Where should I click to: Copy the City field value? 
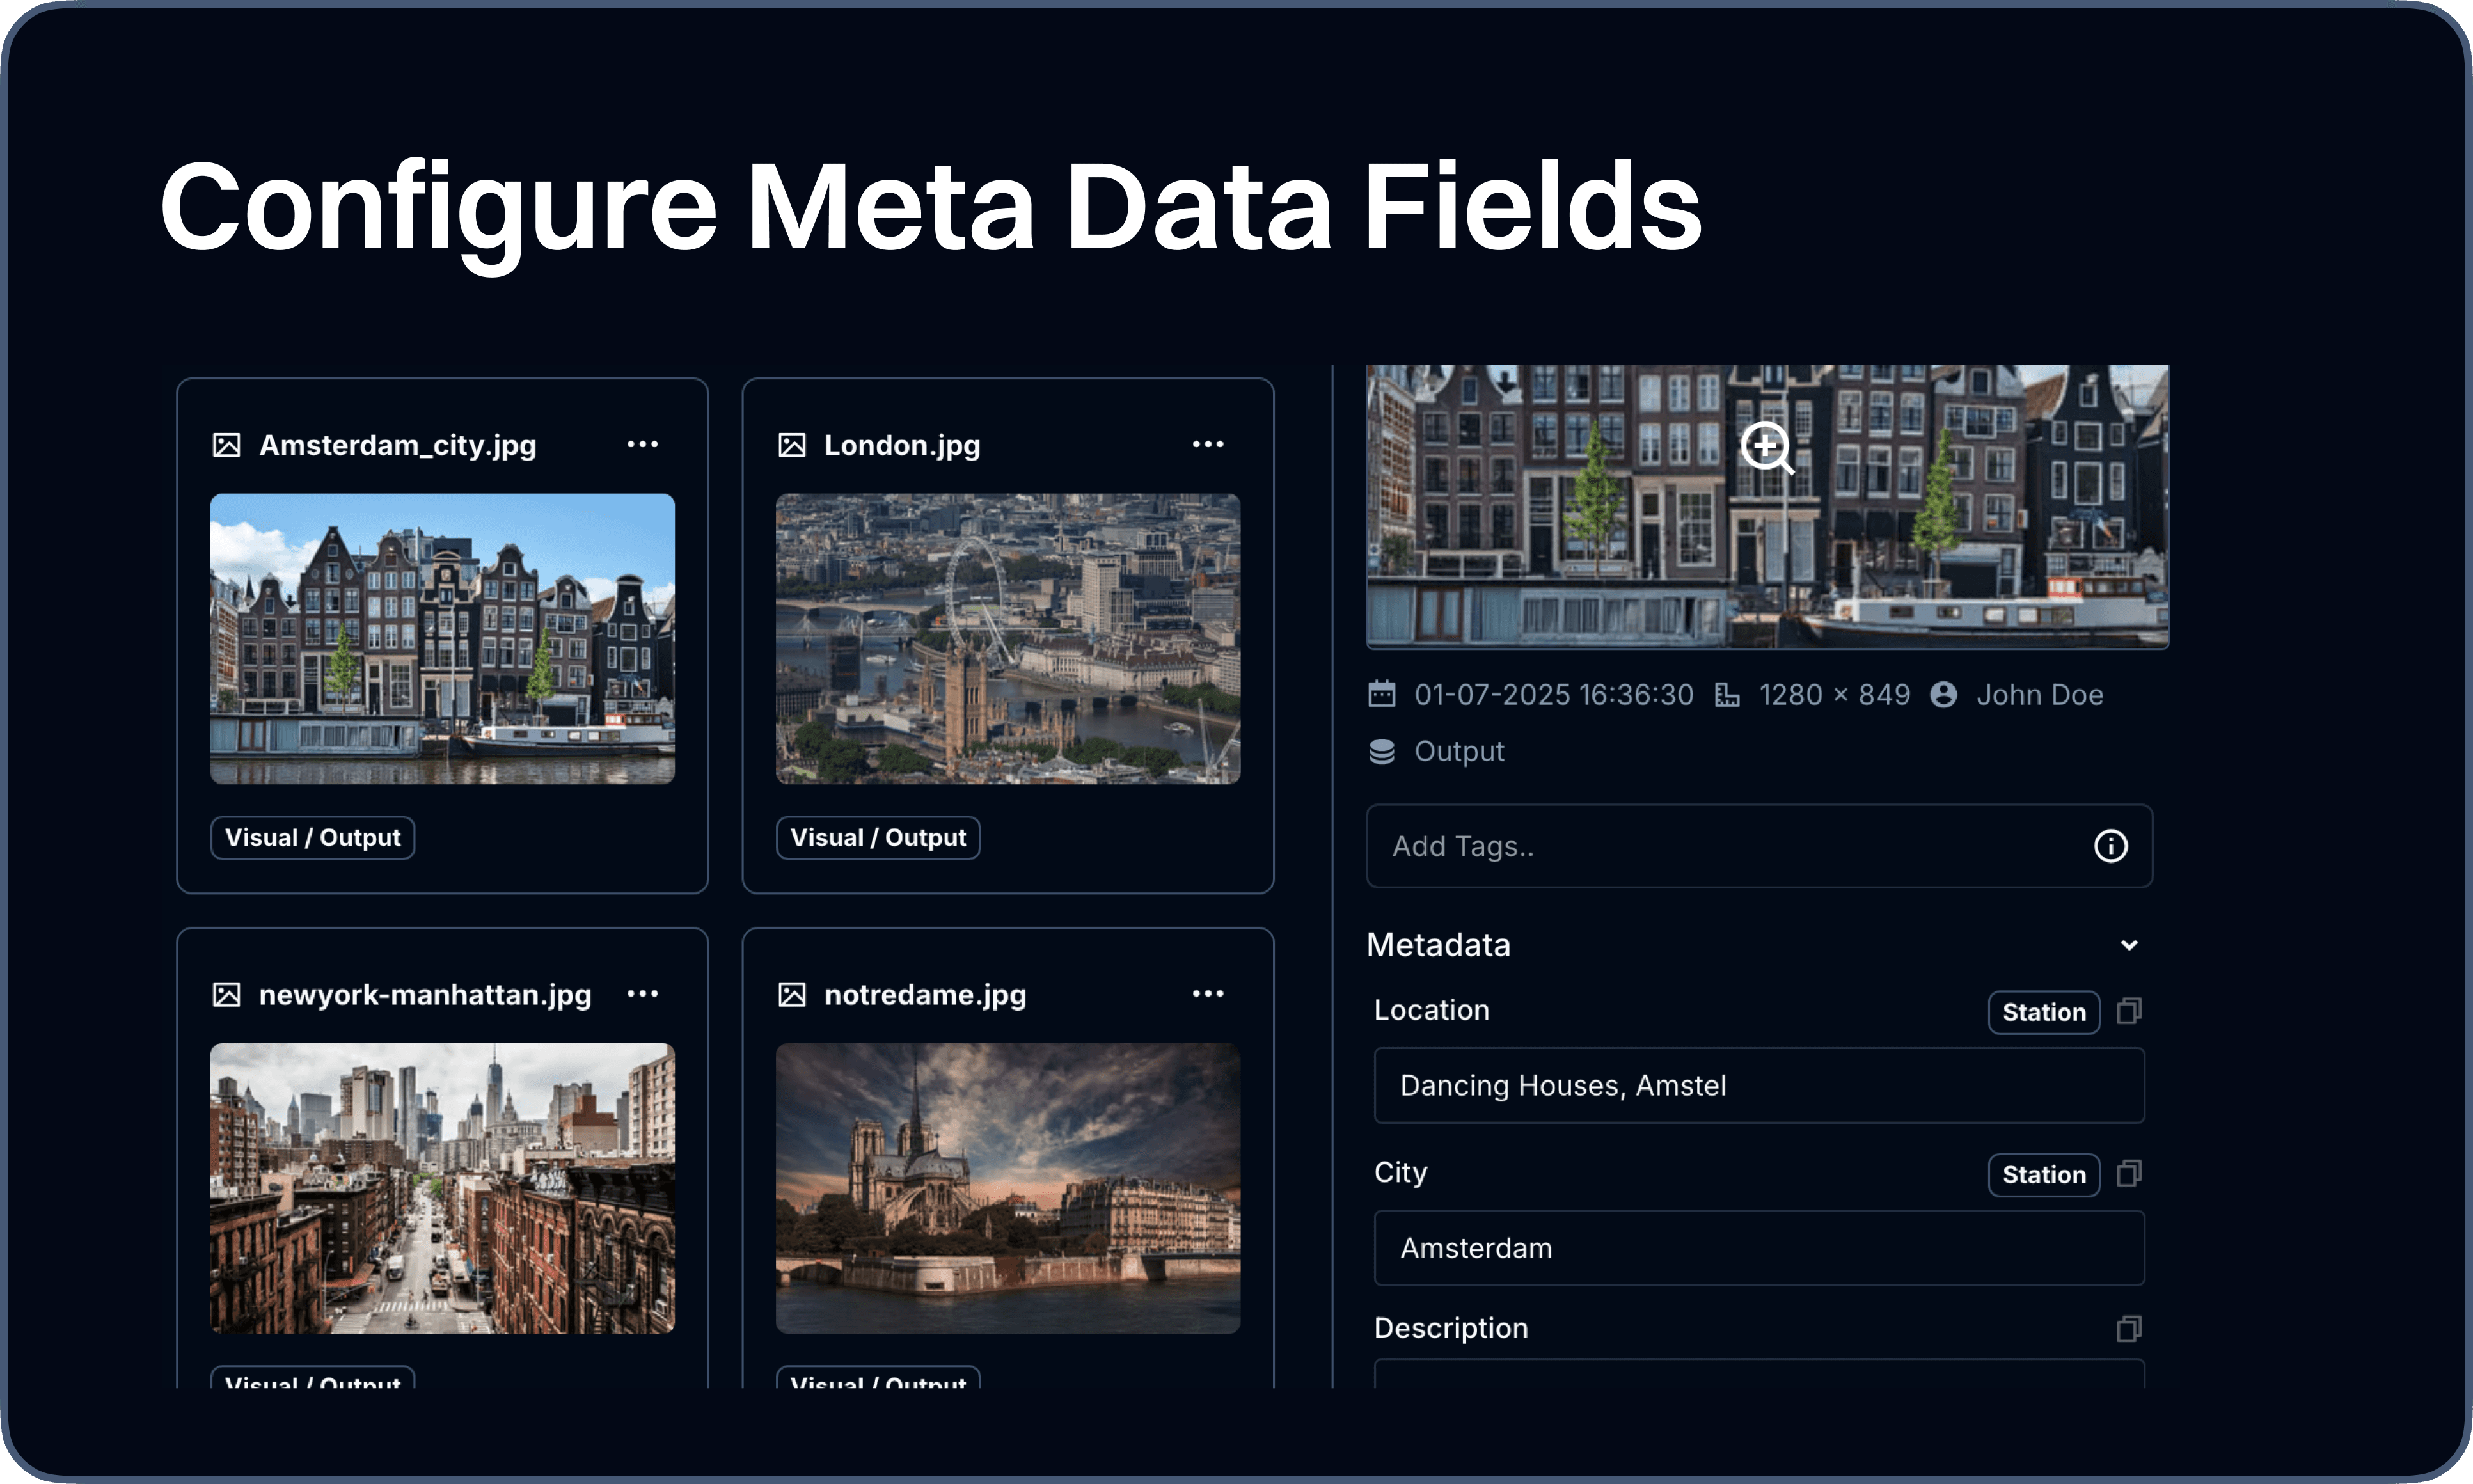pyautogui.click(x=2128, y=1173)
